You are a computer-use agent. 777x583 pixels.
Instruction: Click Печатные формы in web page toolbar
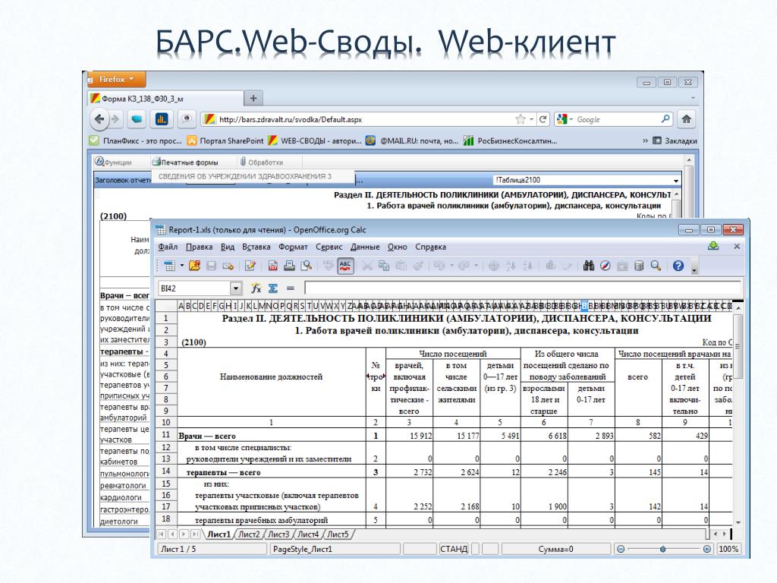185,162
